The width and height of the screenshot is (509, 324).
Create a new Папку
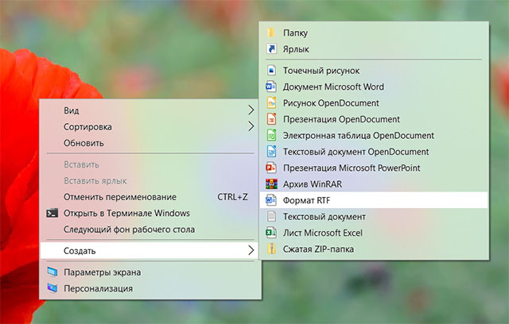374,33
